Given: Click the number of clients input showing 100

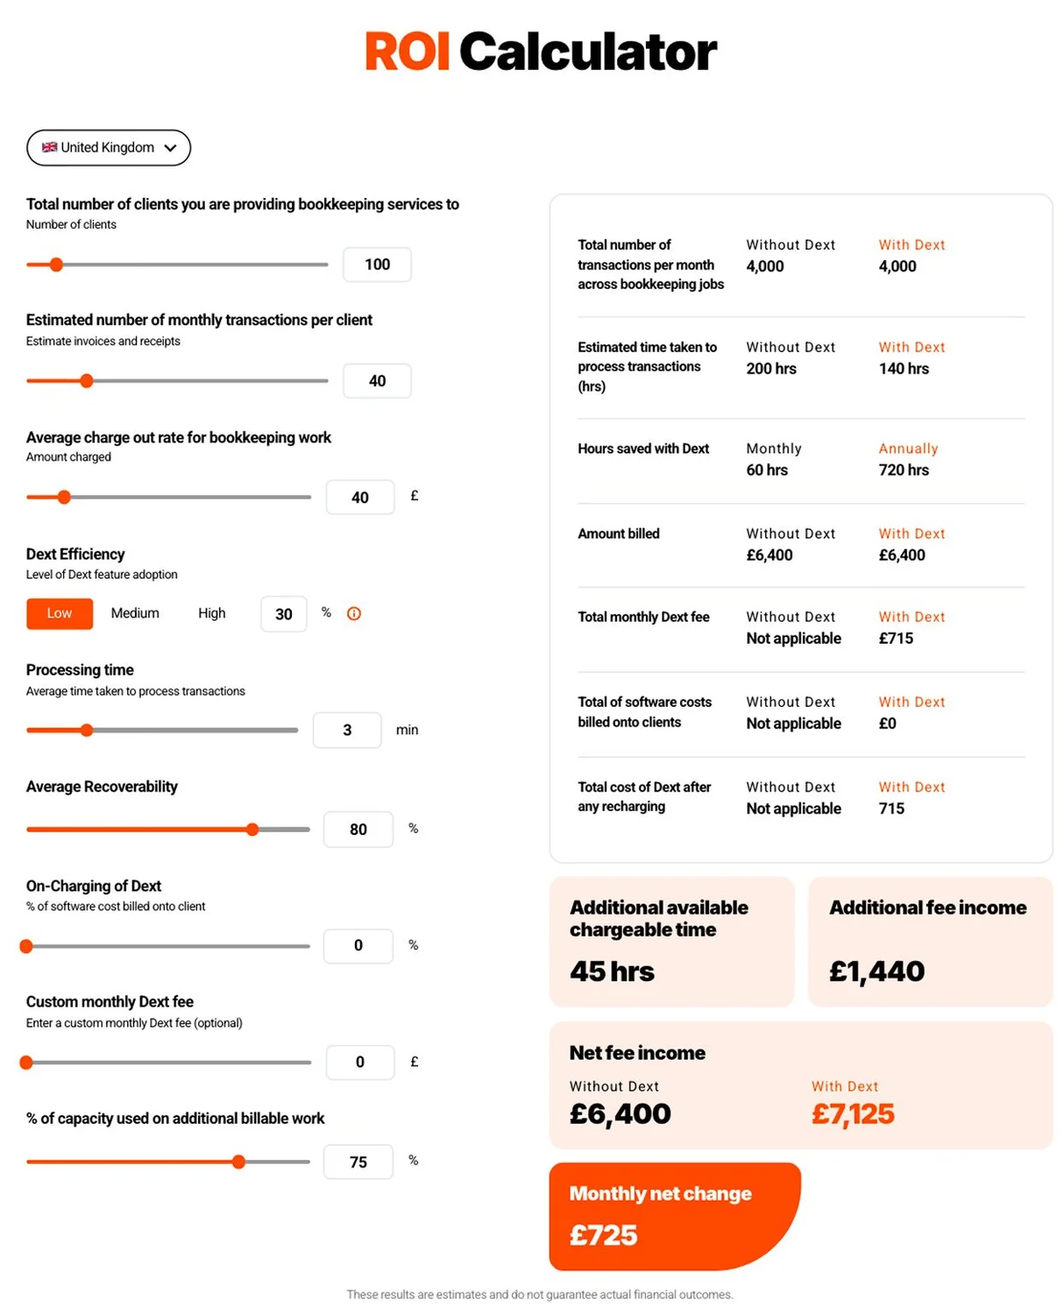Looking at the screenshot, I should pyautogui.click(x=377, y=265).
